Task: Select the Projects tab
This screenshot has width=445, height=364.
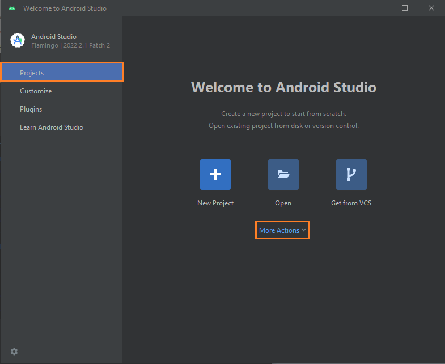Action: [x=62, y=72]
